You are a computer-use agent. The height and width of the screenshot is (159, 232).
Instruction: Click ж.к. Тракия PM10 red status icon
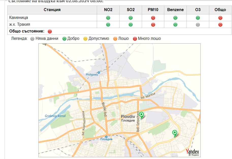pos(153,25)
